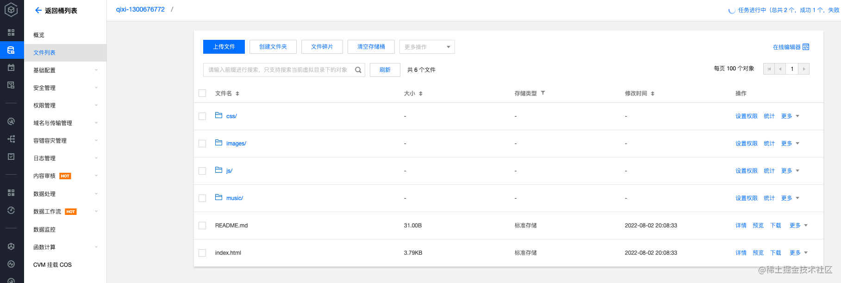Check the css/ row checkbox

click(x=202, y=116)
